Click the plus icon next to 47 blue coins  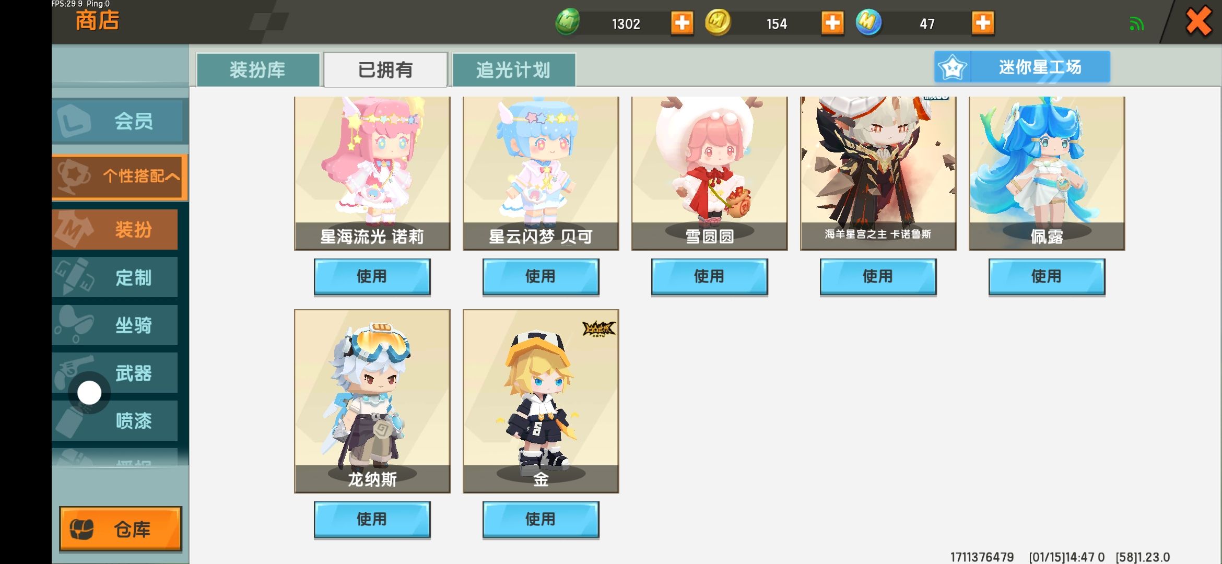coord(983,23)
